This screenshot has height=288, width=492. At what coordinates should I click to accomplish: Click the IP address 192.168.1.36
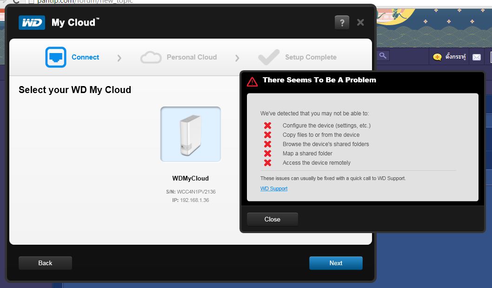click(194, 200)
